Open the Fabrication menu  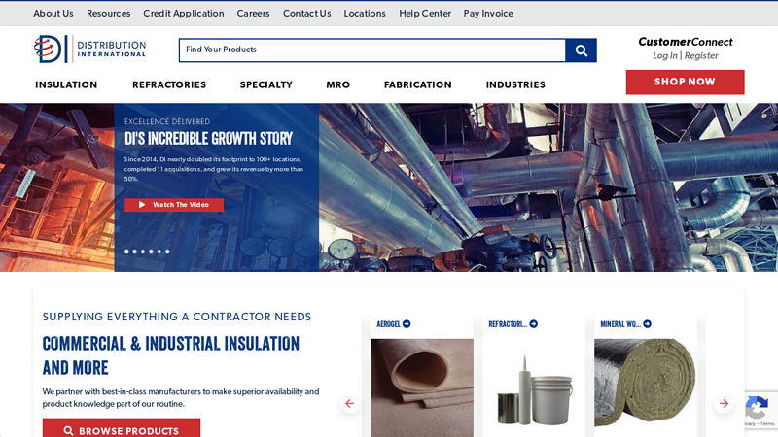[x=418, y=85]
